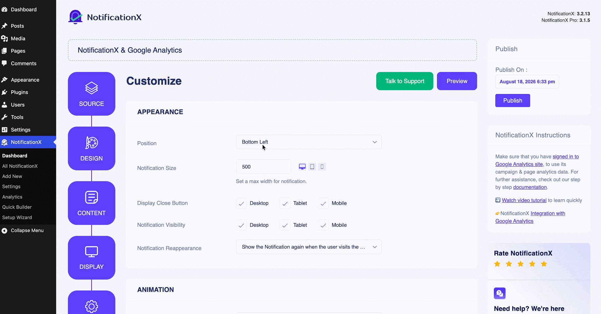Click the Publish button

point(513,100)
